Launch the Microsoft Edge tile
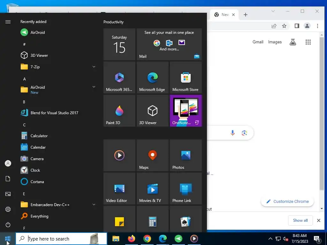Viewport: 327px width, 245px height. (152, 78)
